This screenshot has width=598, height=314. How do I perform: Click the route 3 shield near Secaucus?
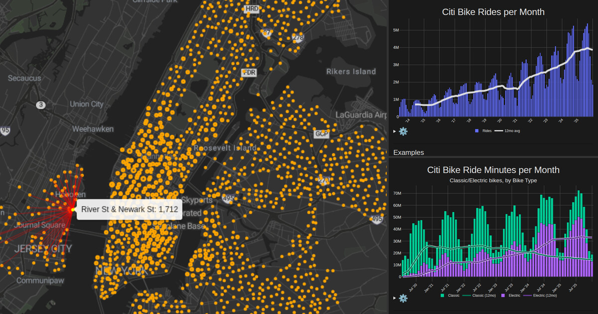coord(41,105)
